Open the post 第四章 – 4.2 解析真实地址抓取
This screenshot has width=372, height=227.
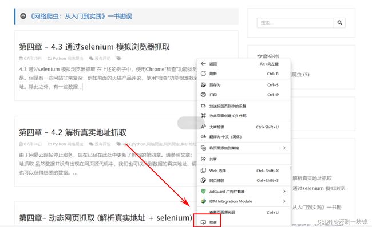(x=73, y=132)
